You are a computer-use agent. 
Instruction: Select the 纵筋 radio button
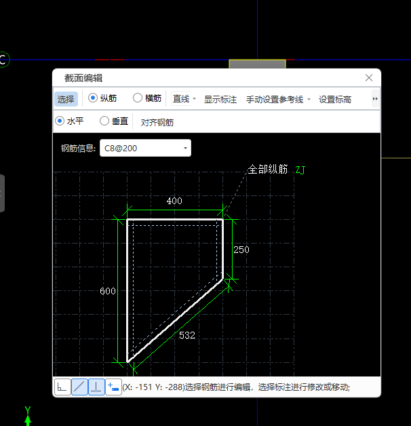[93, 98]
